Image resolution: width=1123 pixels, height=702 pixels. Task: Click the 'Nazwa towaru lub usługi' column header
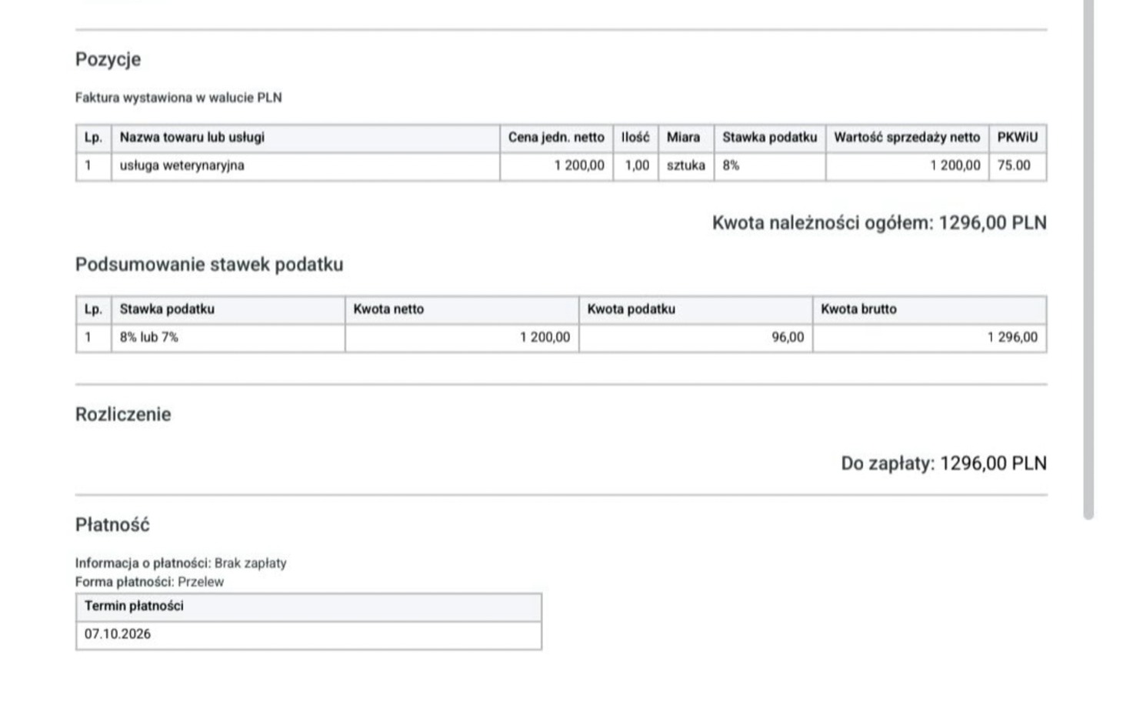[x=306, y=138]
